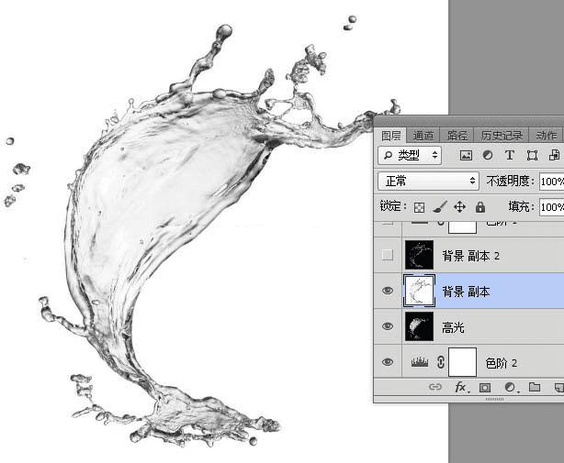Click the 不透明度 opacity value field
The width and height of the screenshot is (564, 463).
coord(551,182)
